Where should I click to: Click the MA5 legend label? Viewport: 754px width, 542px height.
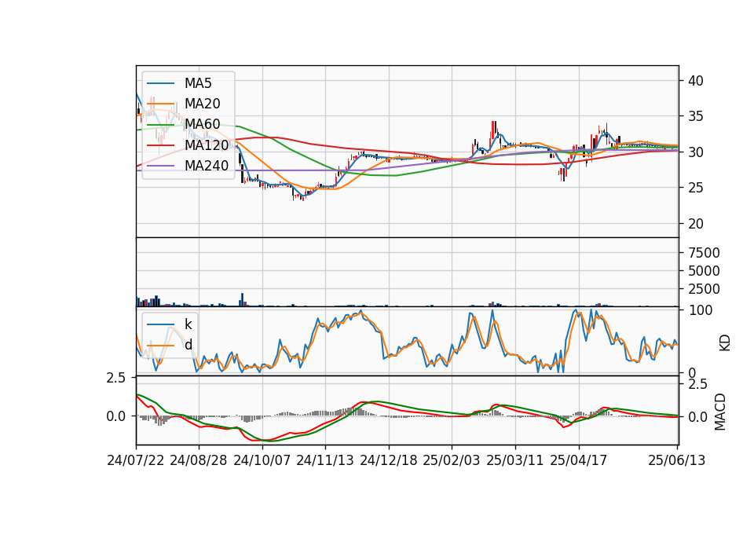click(x=198, y=83)
